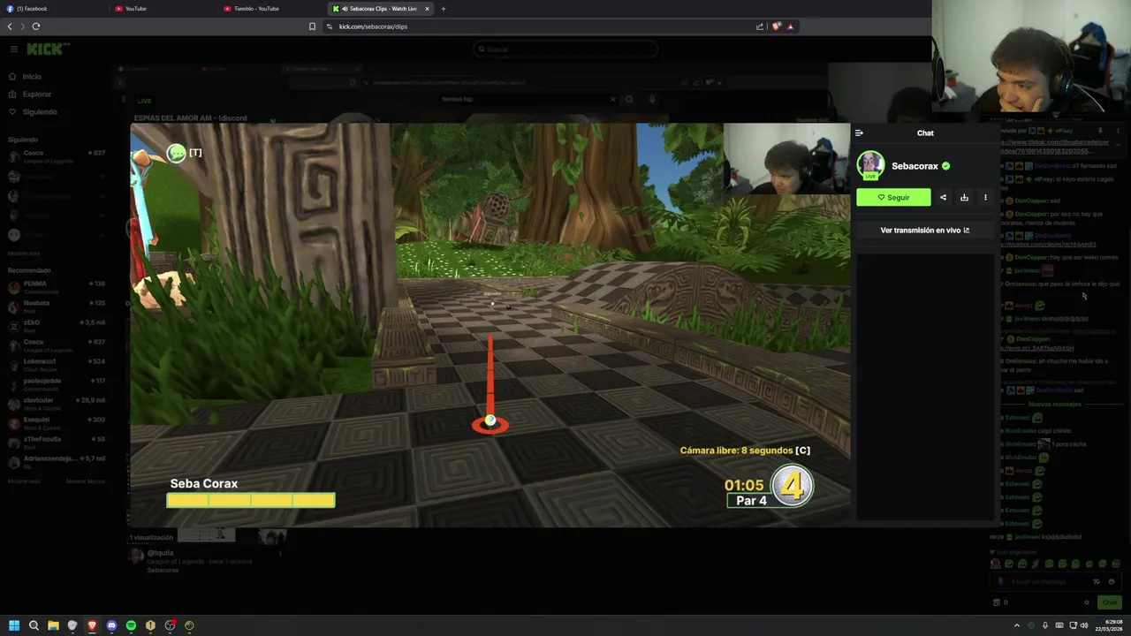The height and width of the screenshot is (636, 1131).
Task: Open Brave browser taskbar icon
Action: 92,625
